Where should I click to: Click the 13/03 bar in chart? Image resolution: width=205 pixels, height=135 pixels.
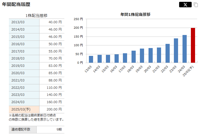pos(91,59)
